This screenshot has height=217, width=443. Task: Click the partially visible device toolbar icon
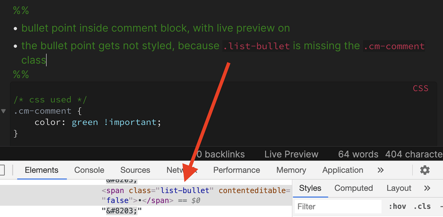2,170
